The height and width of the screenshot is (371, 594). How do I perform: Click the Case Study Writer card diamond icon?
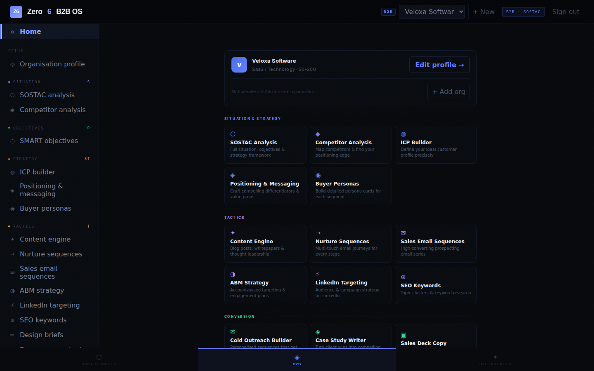[x=318, y=332]
